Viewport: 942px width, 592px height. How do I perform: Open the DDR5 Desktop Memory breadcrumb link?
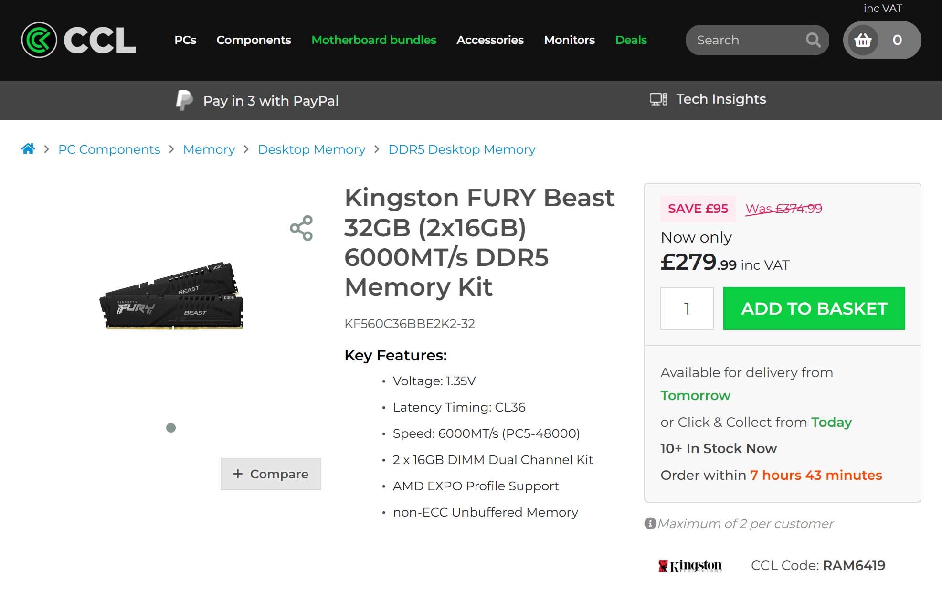pyautogui.click(x=461, y=149)
